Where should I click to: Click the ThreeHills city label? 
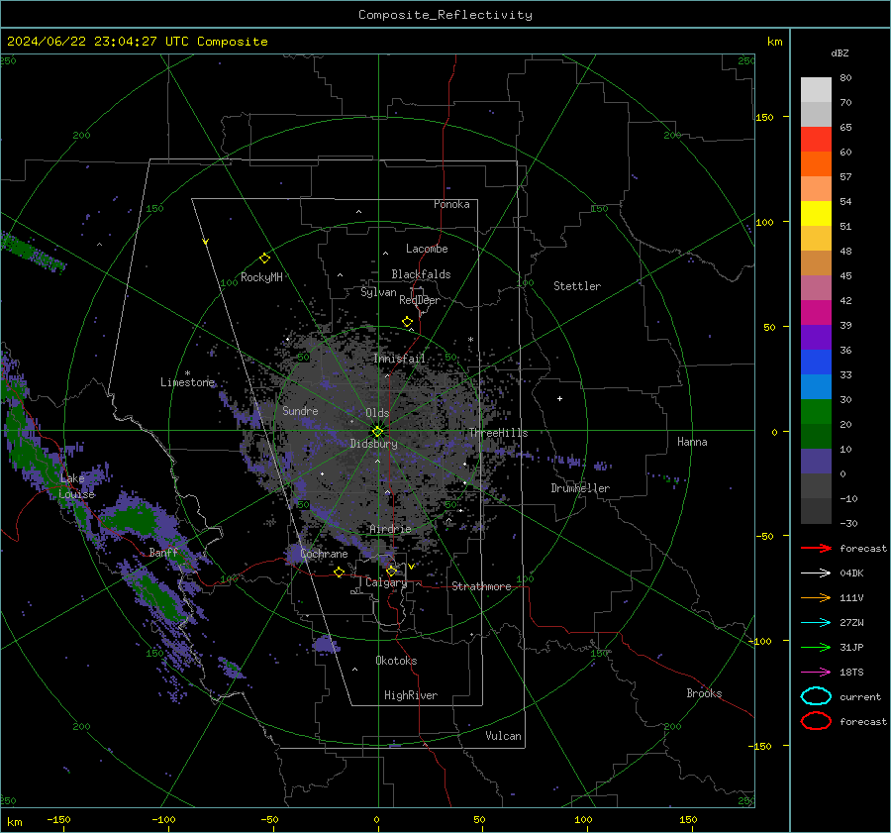click(x=498, y=433)
